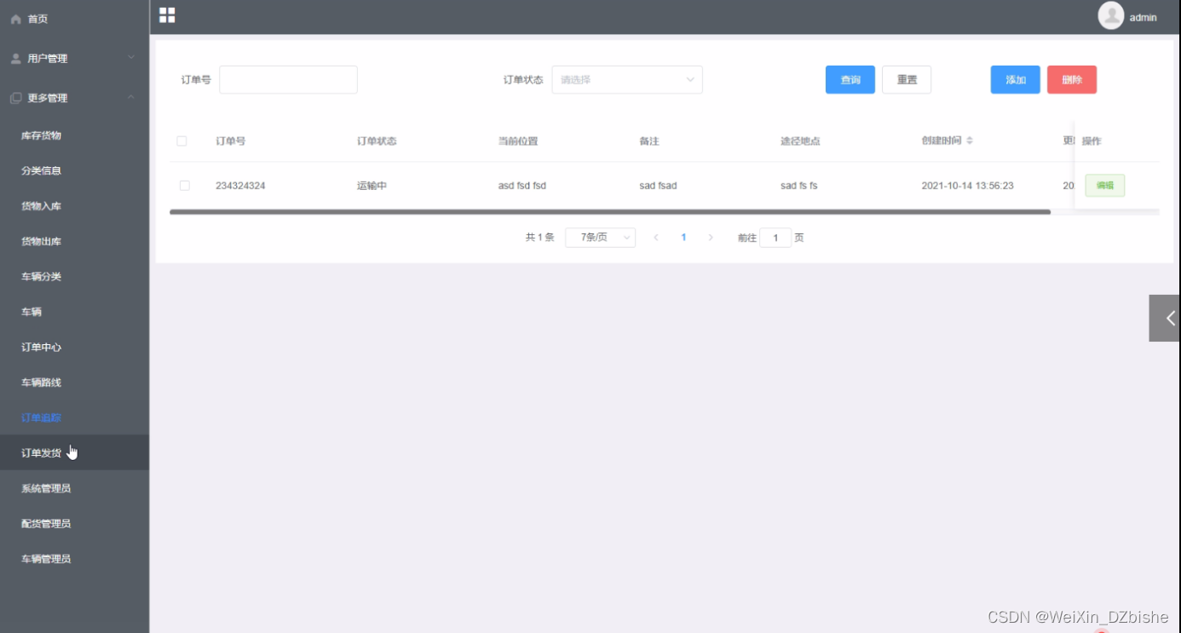Click the 重置 reset button
Screen dimensions: 1181x633
click(x=907, y=79)
